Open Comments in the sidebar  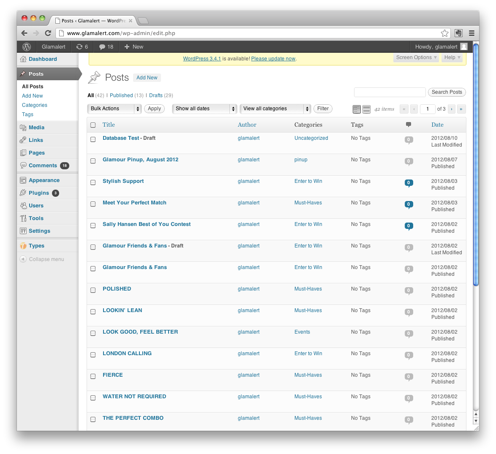(x=43, y=166)
